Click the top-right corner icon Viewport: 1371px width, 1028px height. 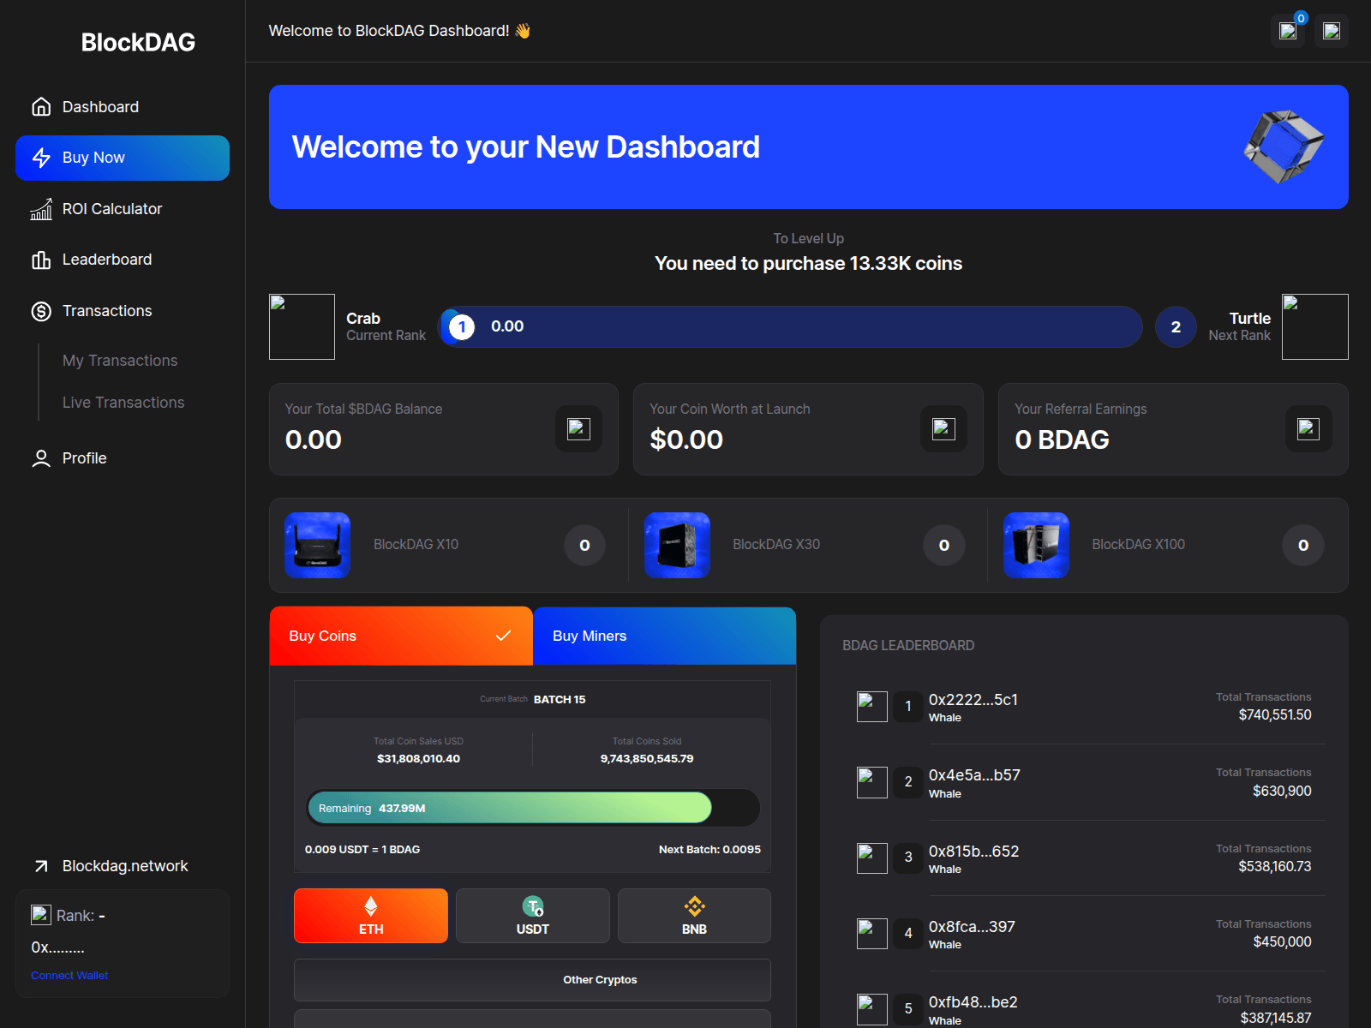tap(1332, 31)
